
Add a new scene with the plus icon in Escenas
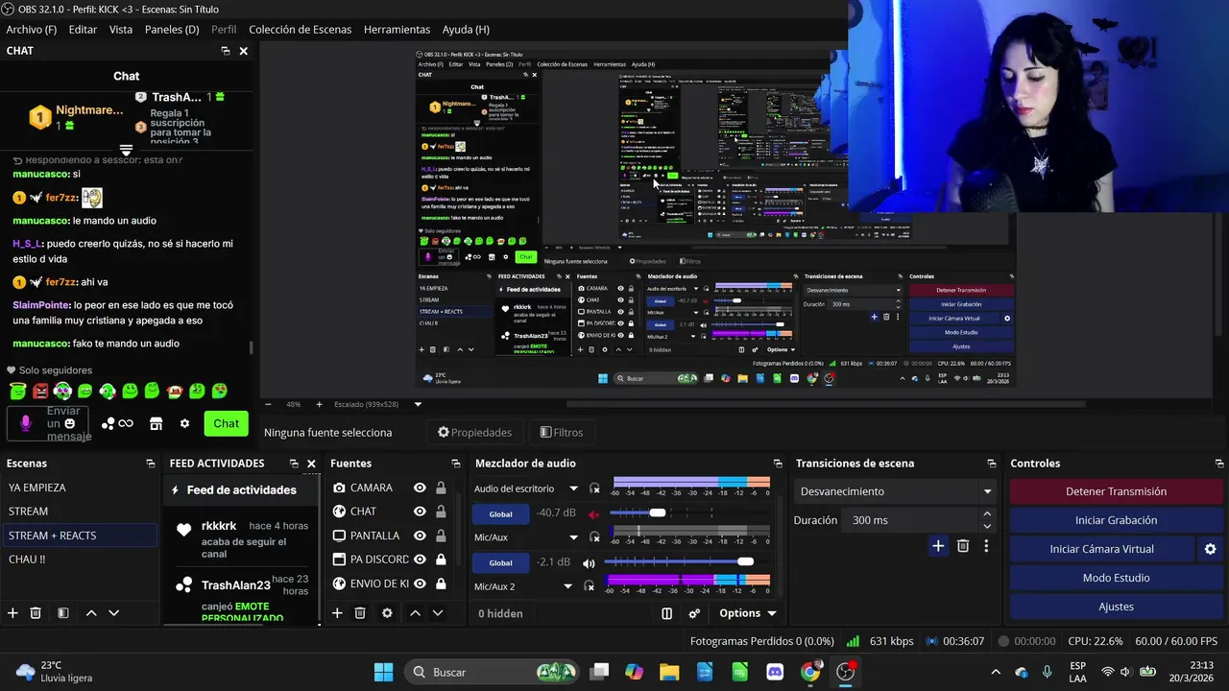point(12,612)
